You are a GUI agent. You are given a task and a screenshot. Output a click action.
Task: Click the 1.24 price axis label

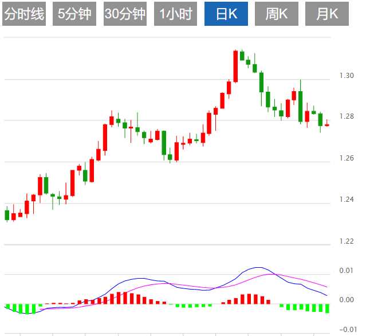346,200
